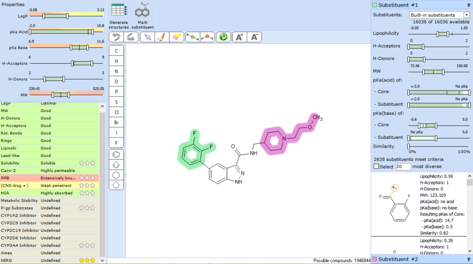Select the benzene ring template
The width and height of the screenshot is (473, 264).
point(116,155)
